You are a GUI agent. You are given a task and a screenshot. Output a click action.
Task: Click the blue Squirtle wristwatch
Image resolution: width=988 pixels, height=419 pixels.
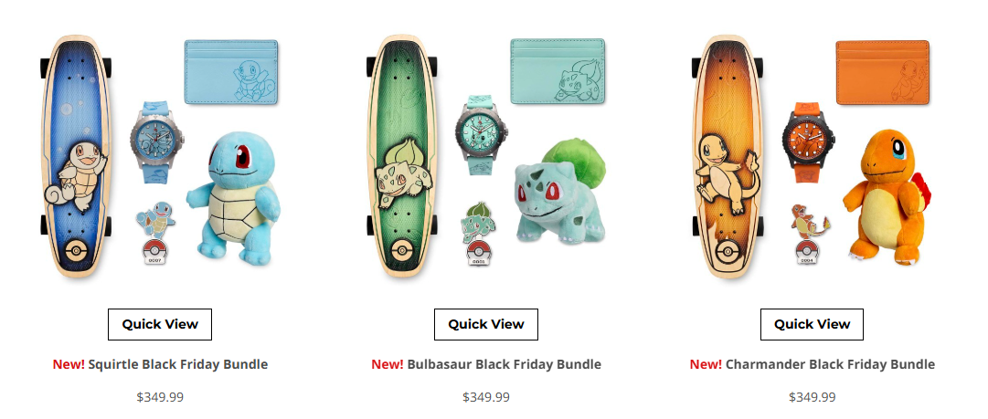coord(157,142)
